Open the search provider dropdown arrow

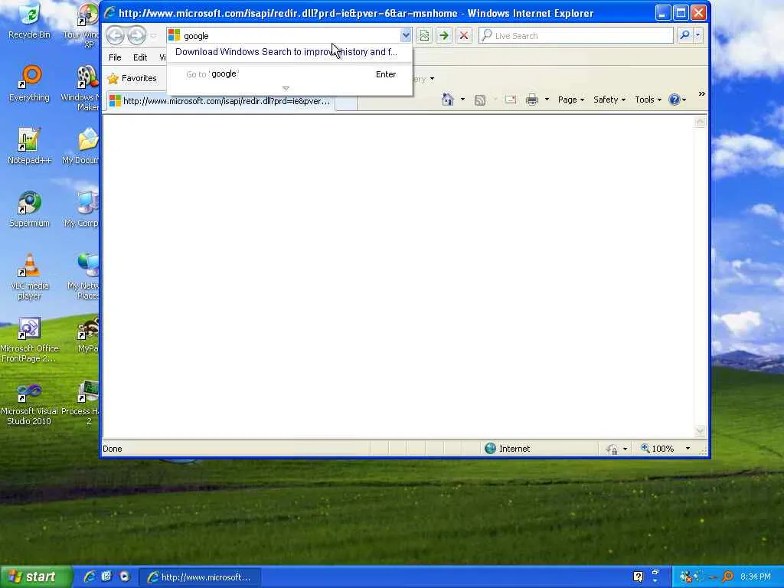(697, 35)
